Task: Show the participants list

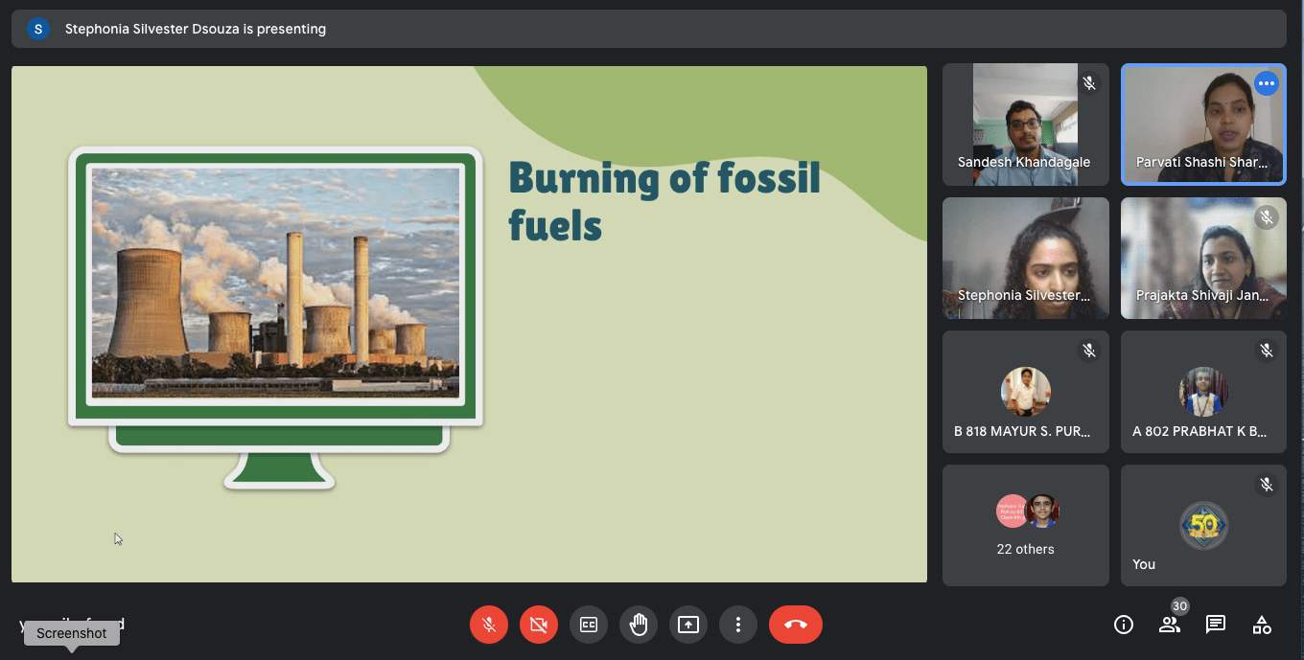Action: pos(1169,624)
